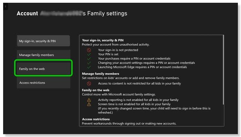
Task: Click warning icon beside 'Activity reporting is not enabled'
Action: coord(89,100)
